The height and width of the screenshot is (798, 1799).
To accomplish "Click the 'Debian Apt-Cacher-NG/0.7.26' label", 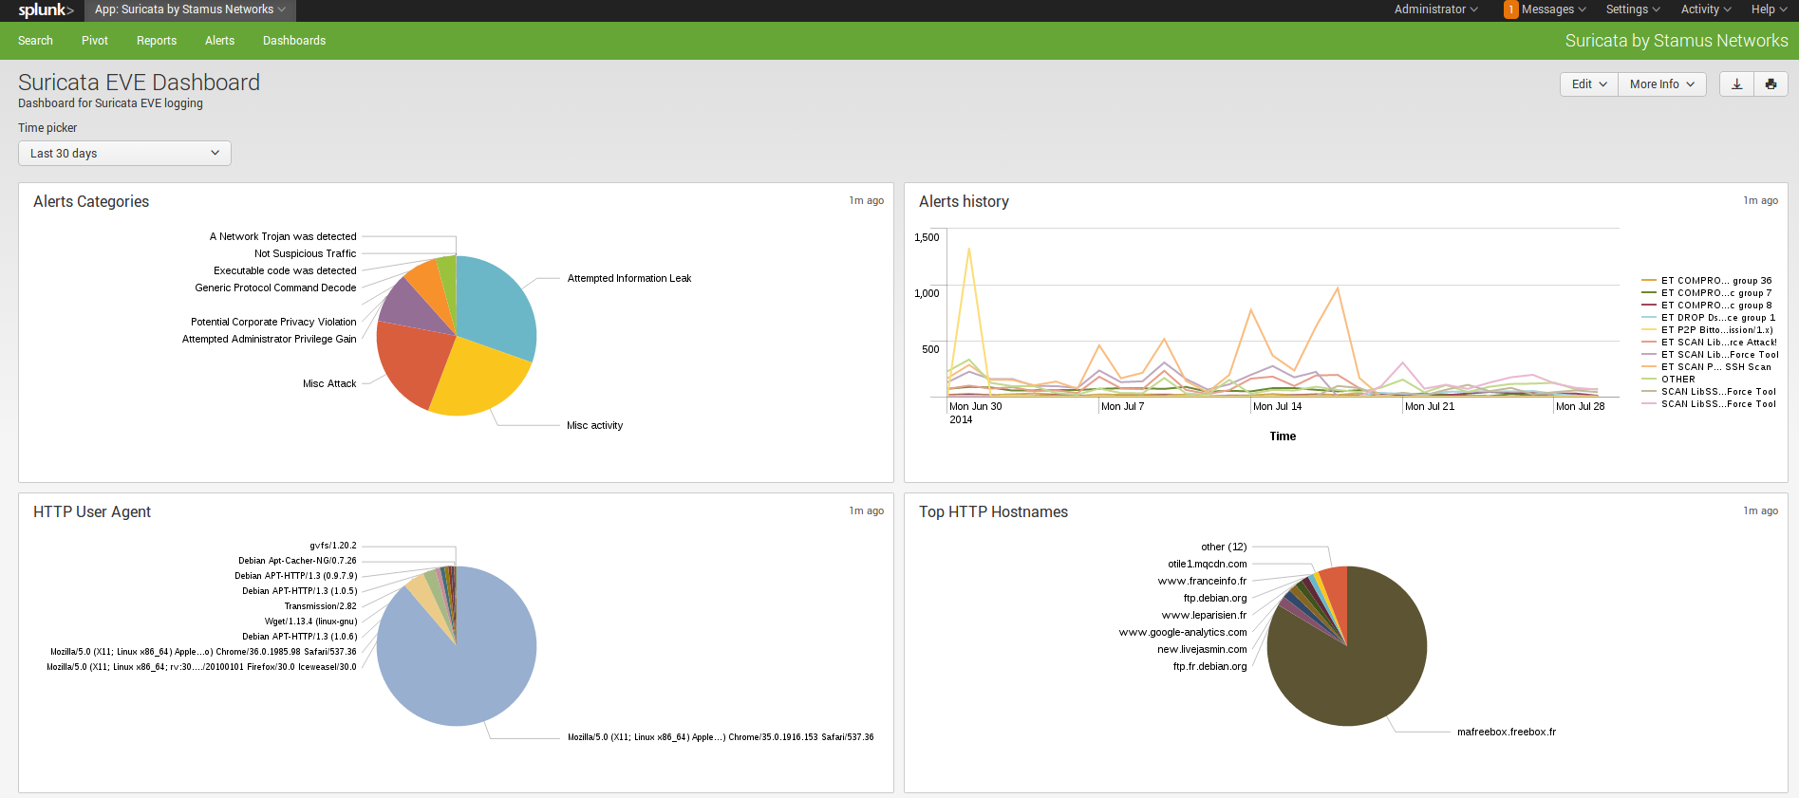I will coord(297,561).
